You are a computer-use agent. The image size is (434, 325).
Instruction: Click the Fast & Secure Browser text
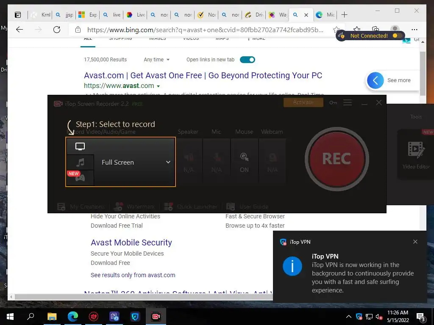click(x=255, y=216)
